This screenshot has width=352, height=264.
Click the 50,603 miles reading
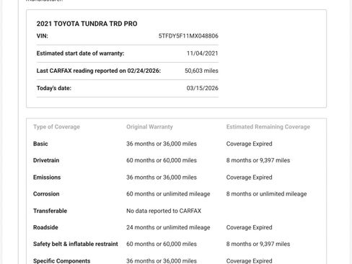(x=201, y=71)
